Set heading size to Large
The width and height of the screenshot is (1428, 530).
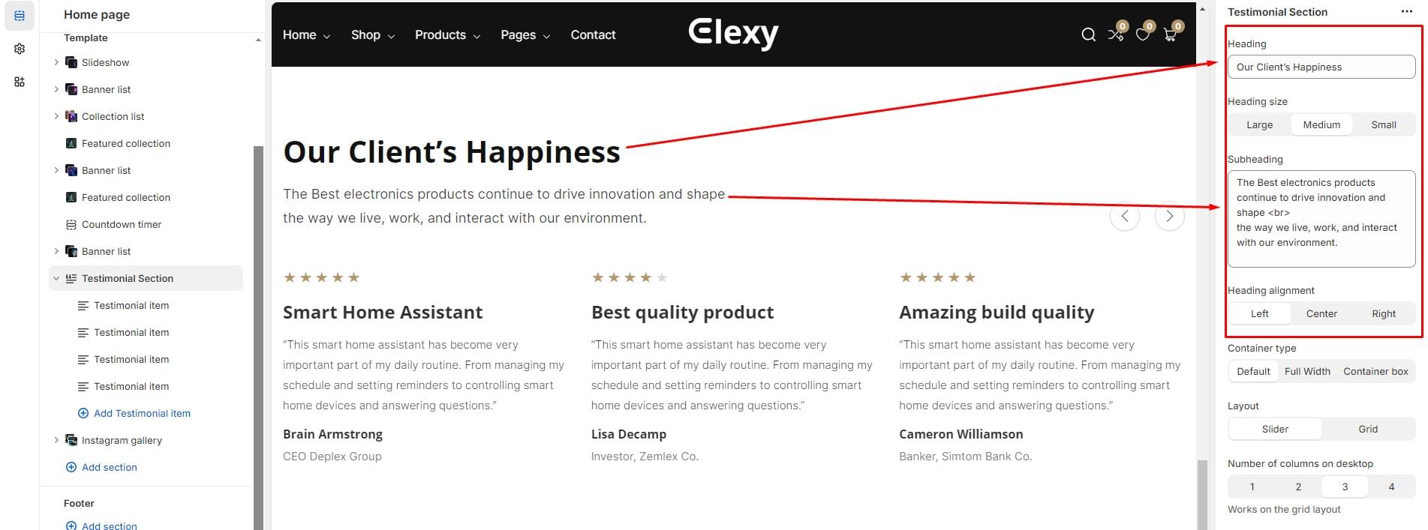(x=1259, y=125)
